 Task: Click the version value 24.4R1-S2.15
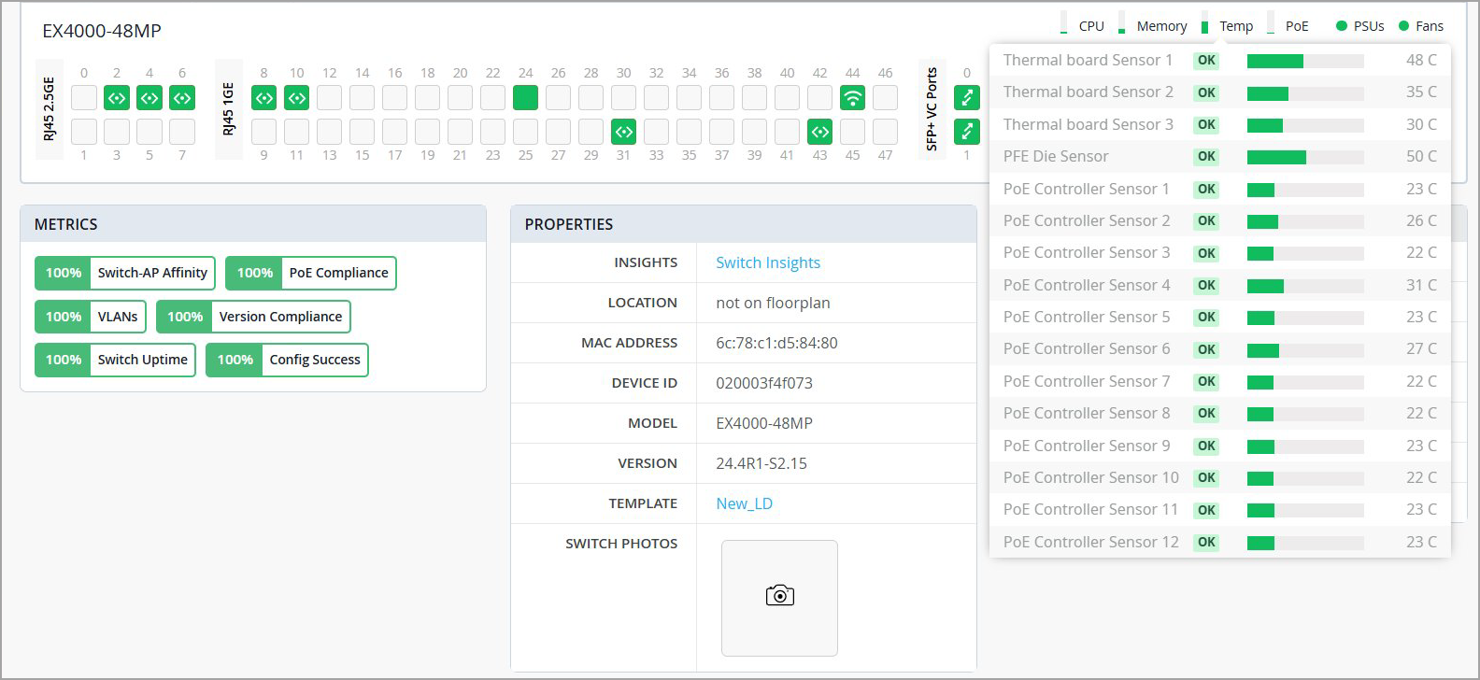click(x=761, y=463)
